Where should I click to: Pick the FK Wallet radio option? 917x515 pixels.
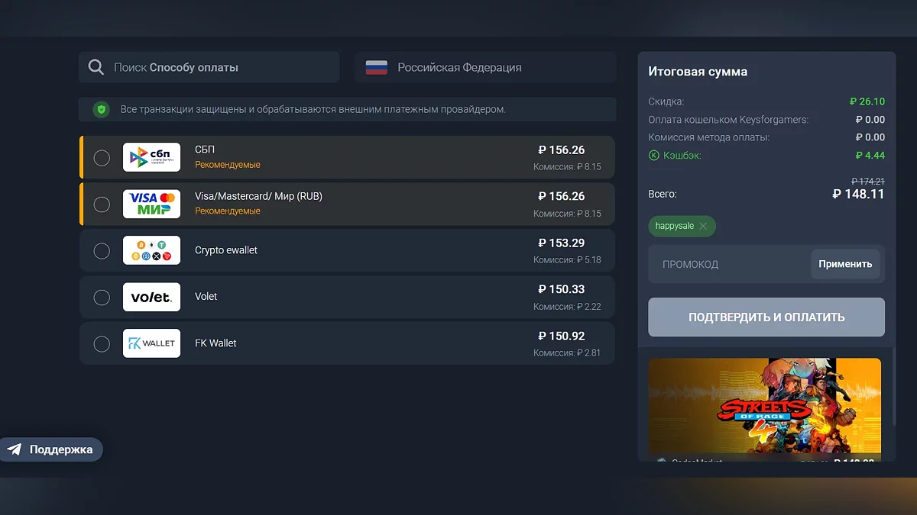point(102,343)
